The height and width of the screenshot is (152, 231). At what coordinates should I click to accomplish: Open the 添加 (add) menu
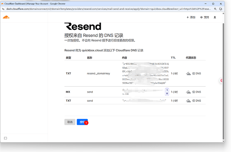pos(191,17)
